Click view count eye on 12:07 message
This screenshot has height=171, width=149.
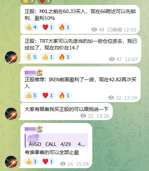[x=112, y=59]
